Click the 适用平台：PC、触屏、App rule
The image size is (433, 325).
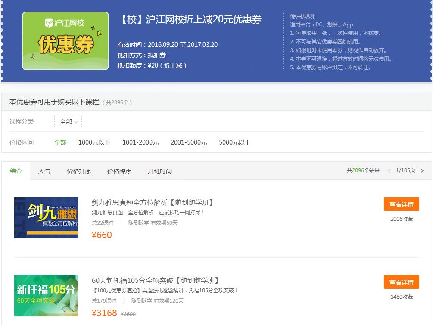click(321, 25)
